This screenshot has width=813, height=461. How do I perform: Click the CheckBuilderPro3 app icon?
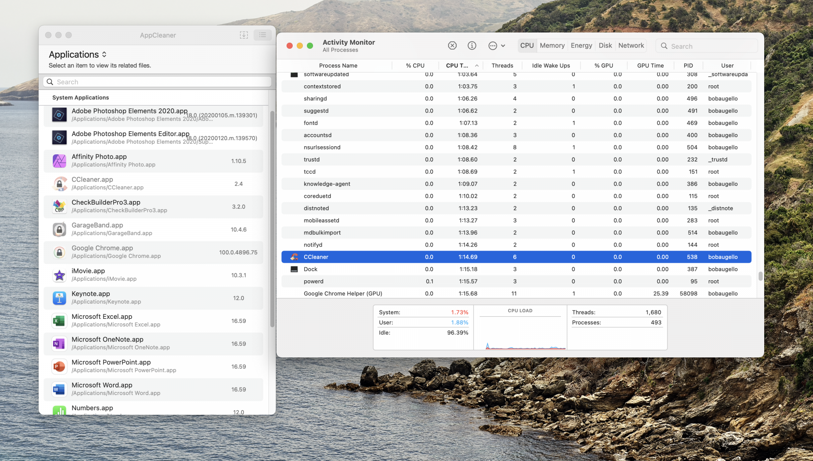click(59, 206)
